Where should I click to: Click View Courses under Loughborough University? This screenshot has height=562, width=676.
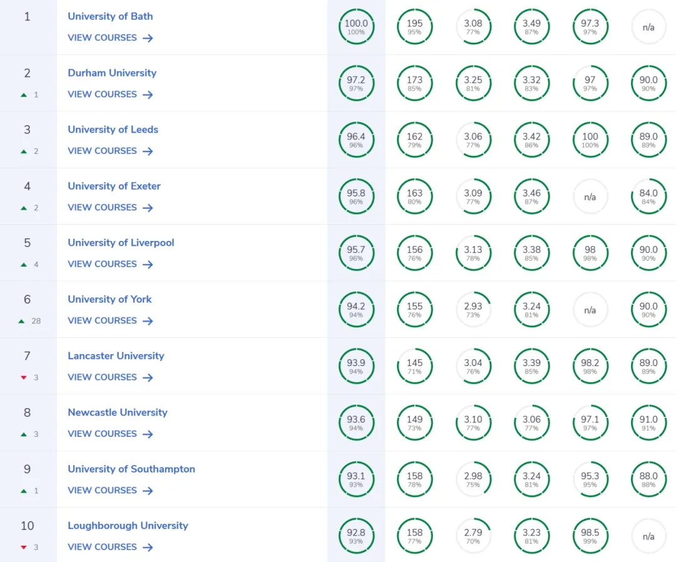pos(102,546)
